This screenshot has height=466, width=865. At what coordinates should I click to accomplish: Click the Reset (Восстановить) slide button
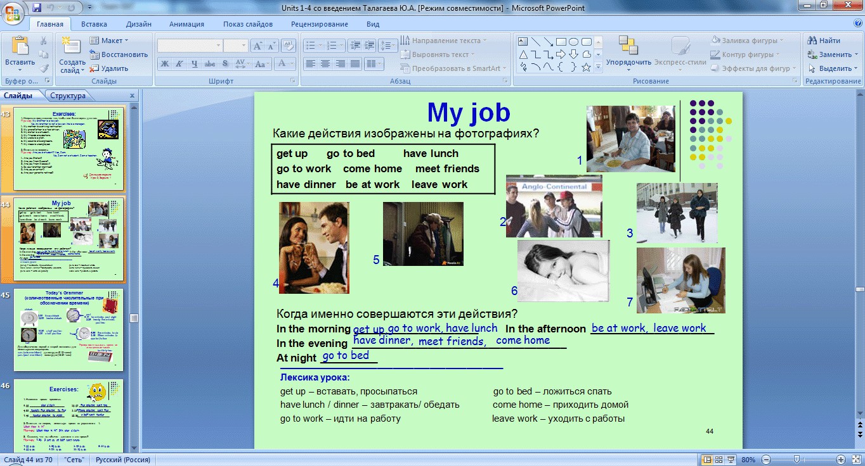point(119,54)
